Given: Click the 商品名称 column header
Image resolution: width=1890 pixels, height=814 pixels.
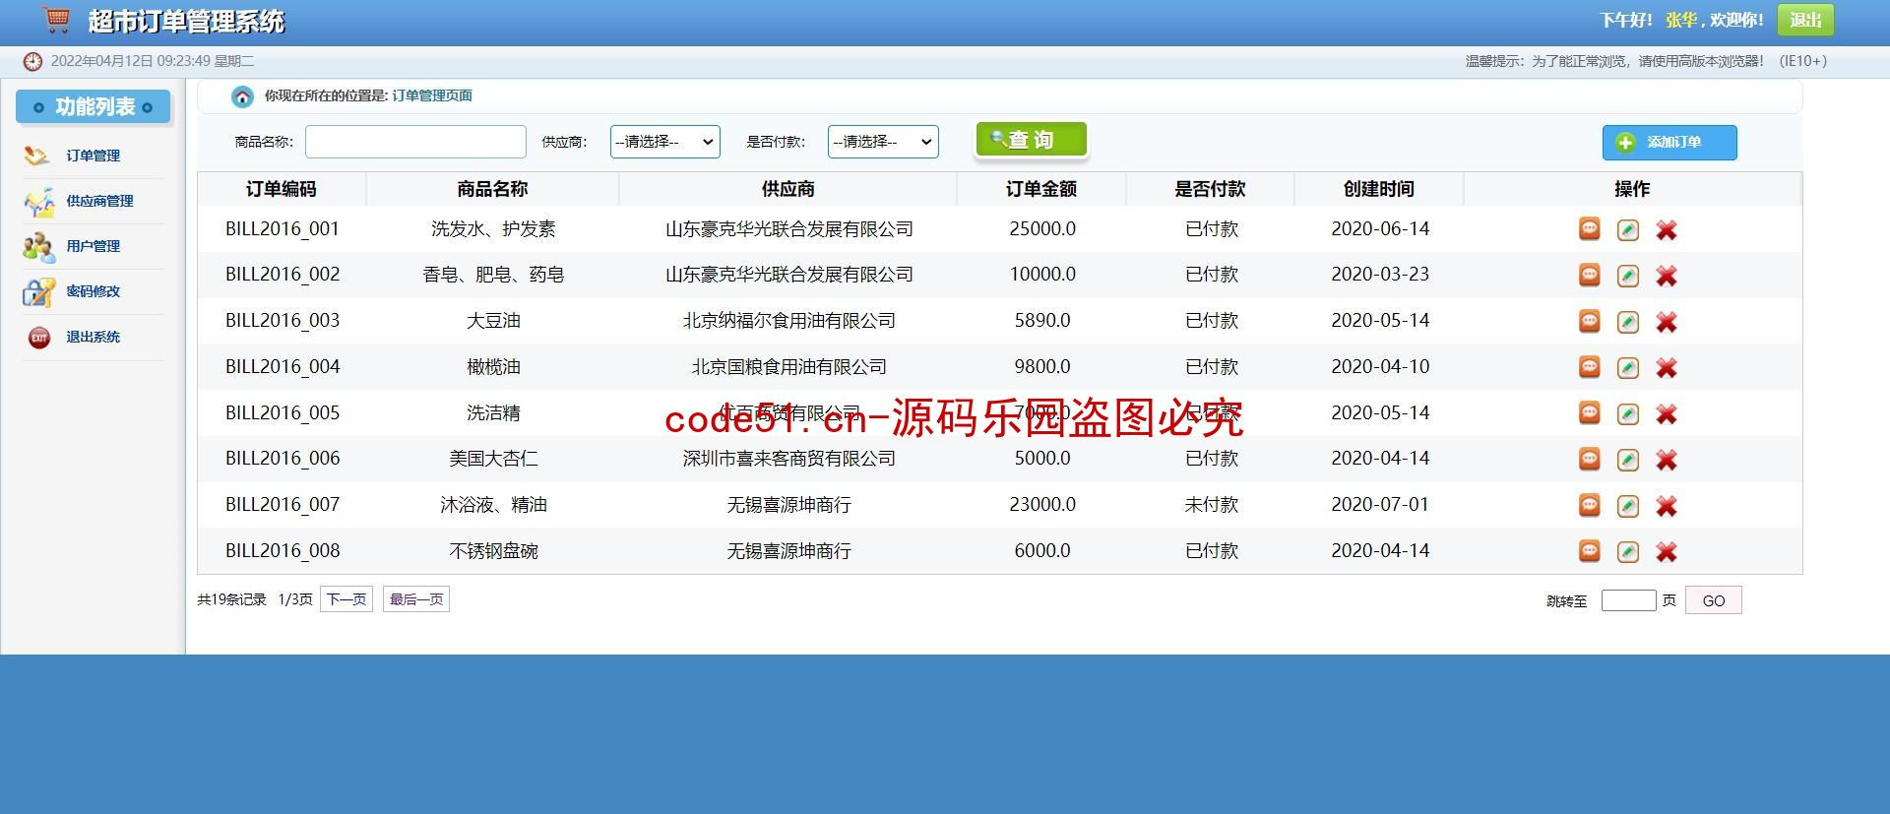Looking at the screenshot, I should tap(492, 189).
